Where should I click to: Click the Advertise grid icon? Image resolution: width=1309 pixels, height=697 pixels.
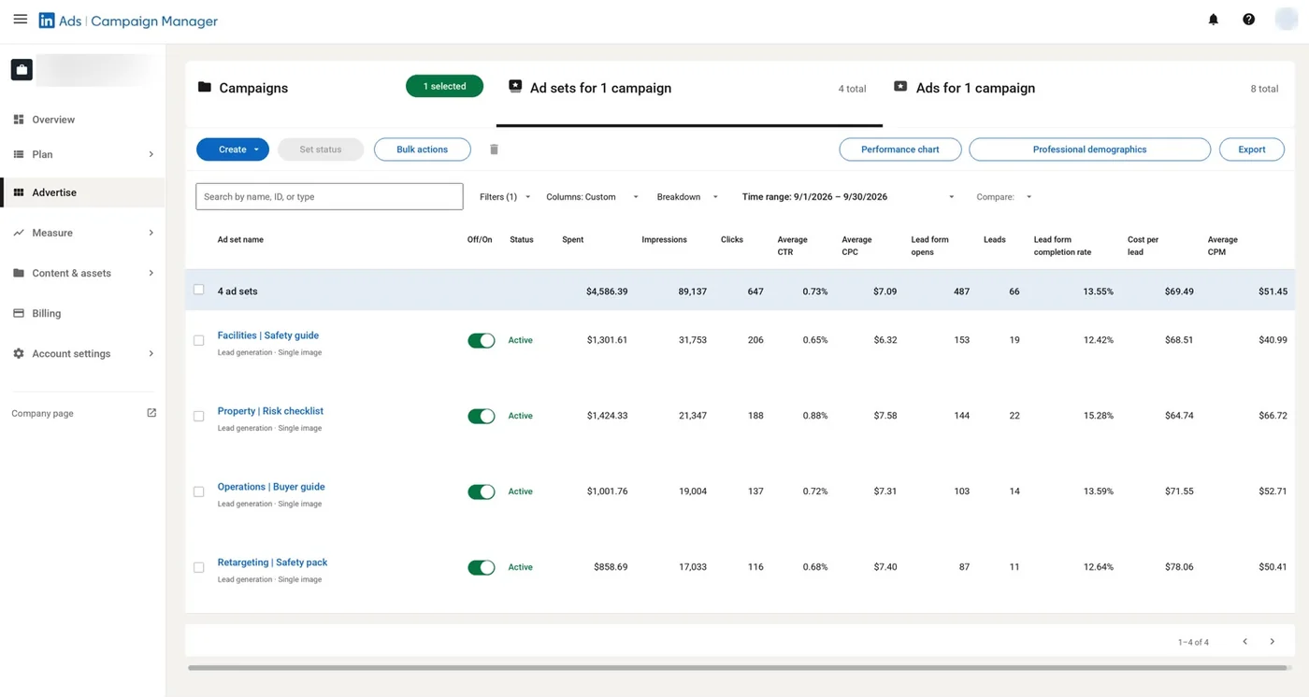[x=19, y=192]
